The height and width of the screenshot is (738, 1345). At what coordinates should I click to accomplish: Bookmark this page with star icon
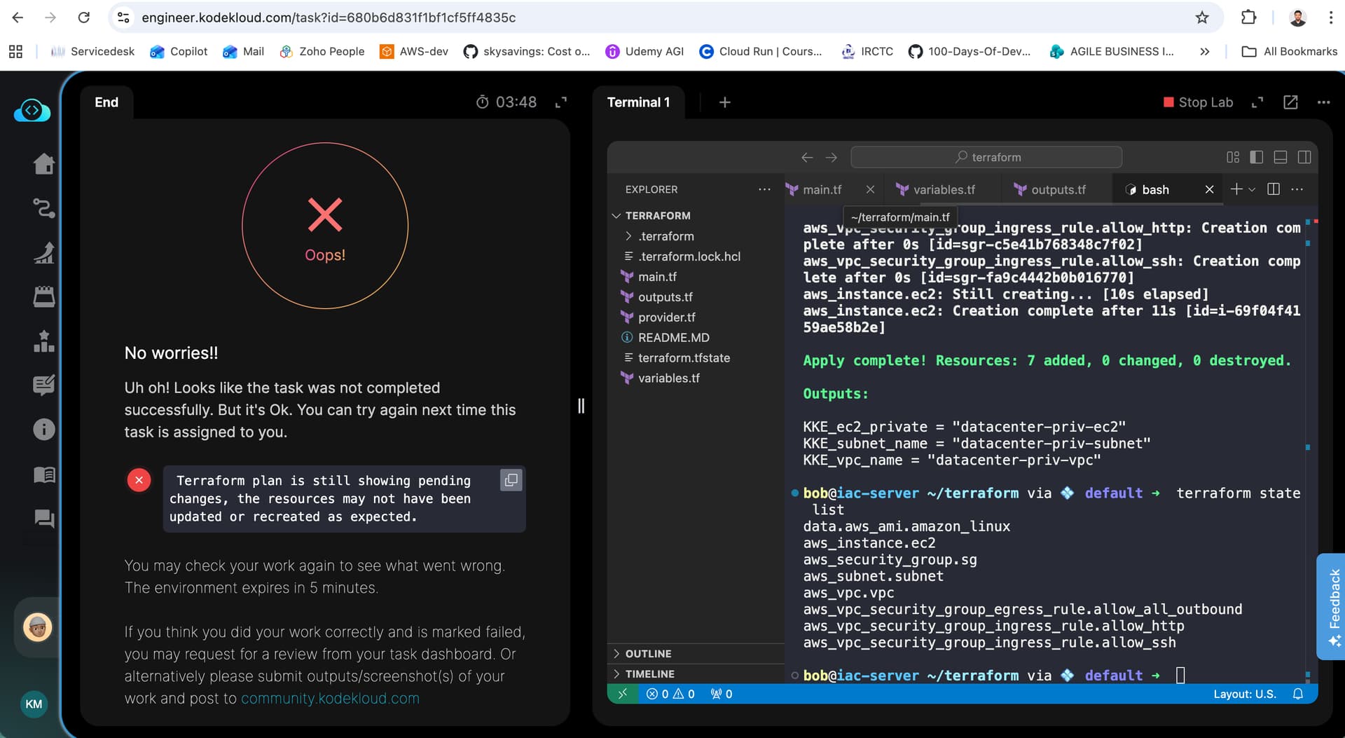click(1202, 18)
